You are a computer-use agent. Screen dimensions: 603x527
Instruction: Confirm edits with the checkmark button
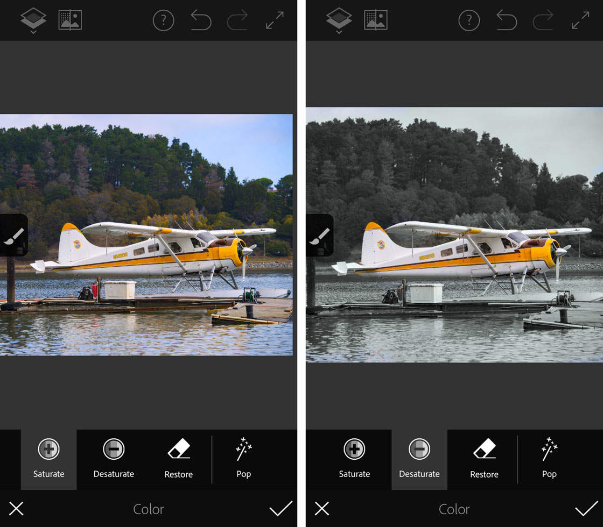coord(281,509)
